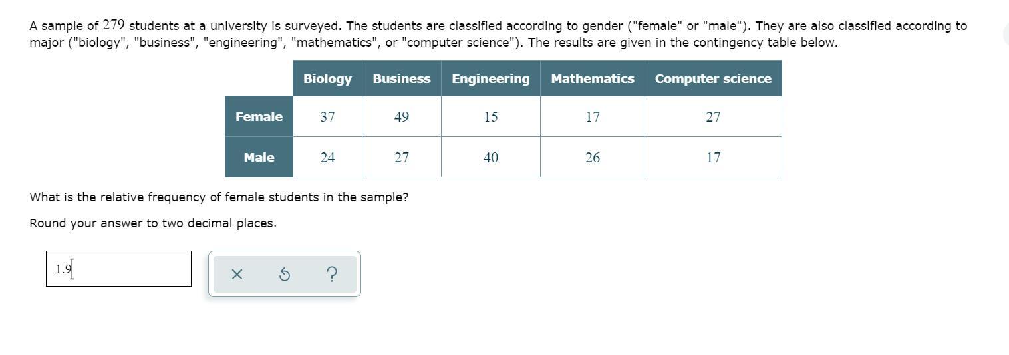Click the Female row header
The height and width of the screenshot is (355, 1009).
[x=259, y=116]
